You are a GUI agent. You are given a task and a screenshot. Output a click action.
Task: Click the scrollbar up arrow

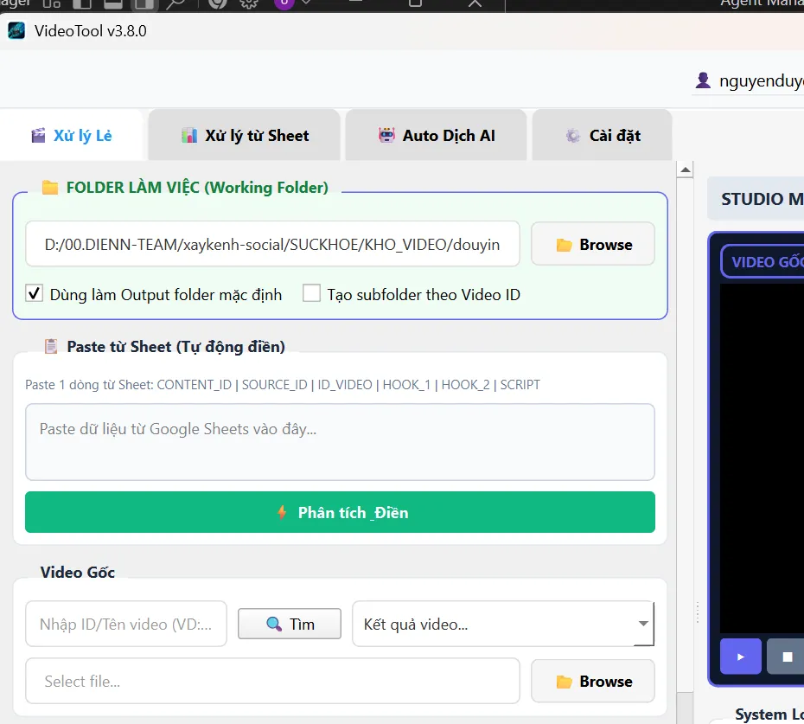coord(686,170)
